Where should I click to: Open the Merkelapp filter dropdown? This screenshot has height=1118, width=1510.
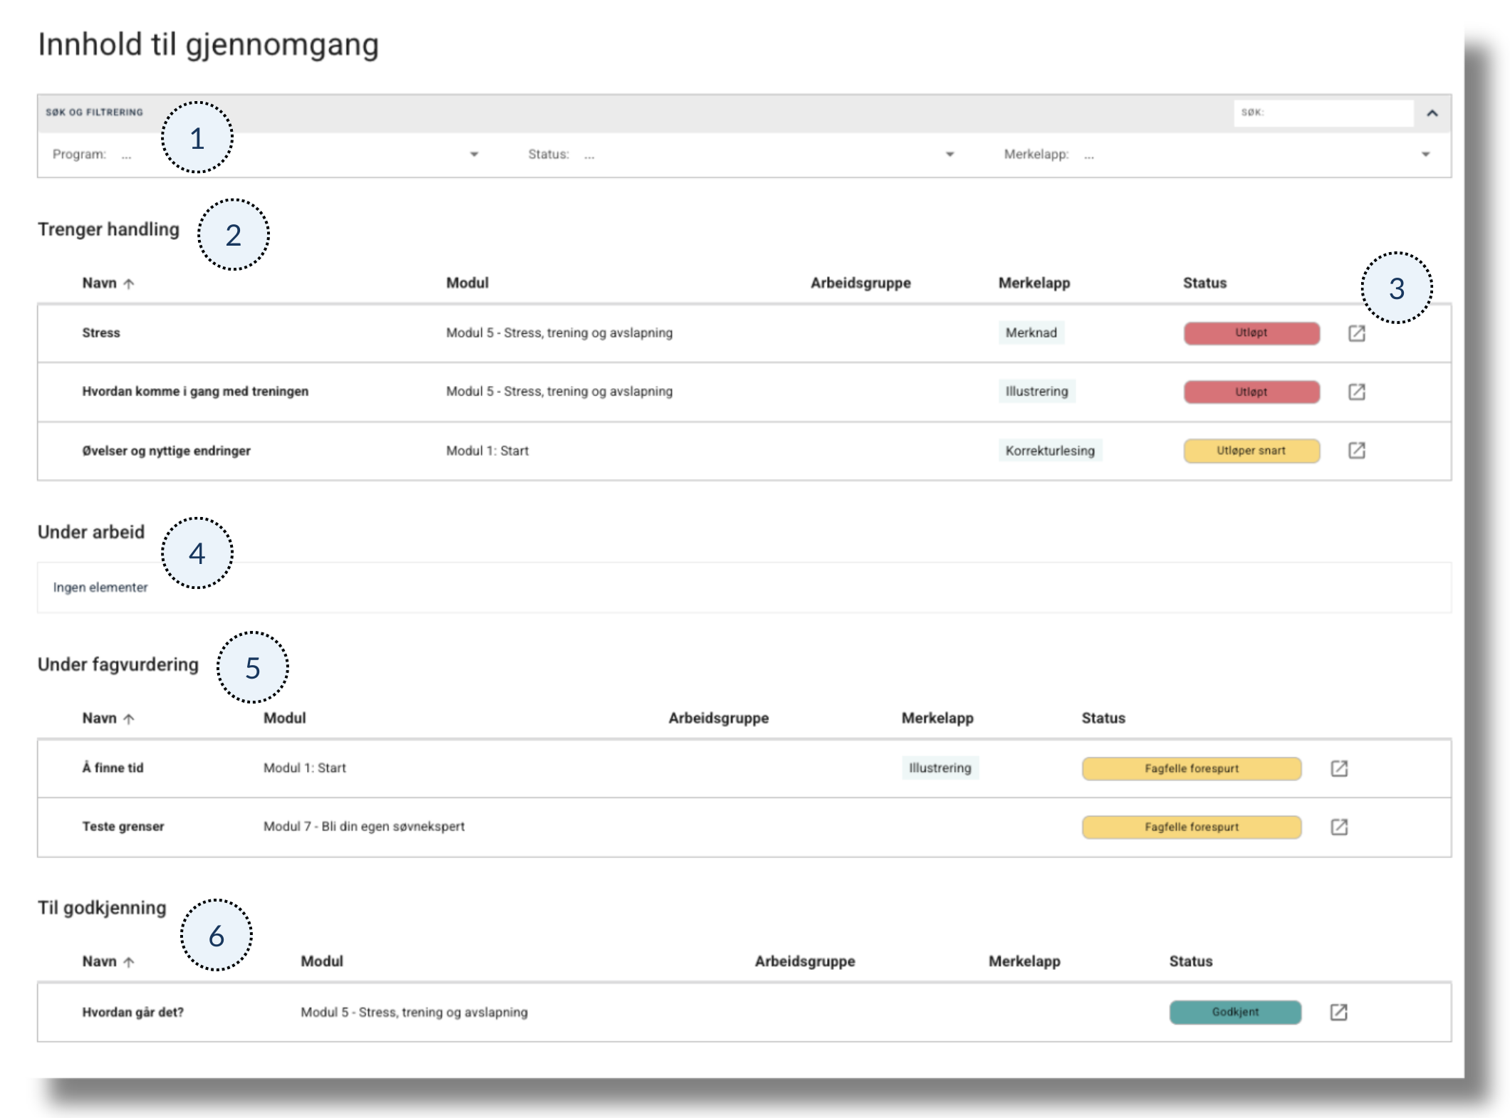[1425, 155]
